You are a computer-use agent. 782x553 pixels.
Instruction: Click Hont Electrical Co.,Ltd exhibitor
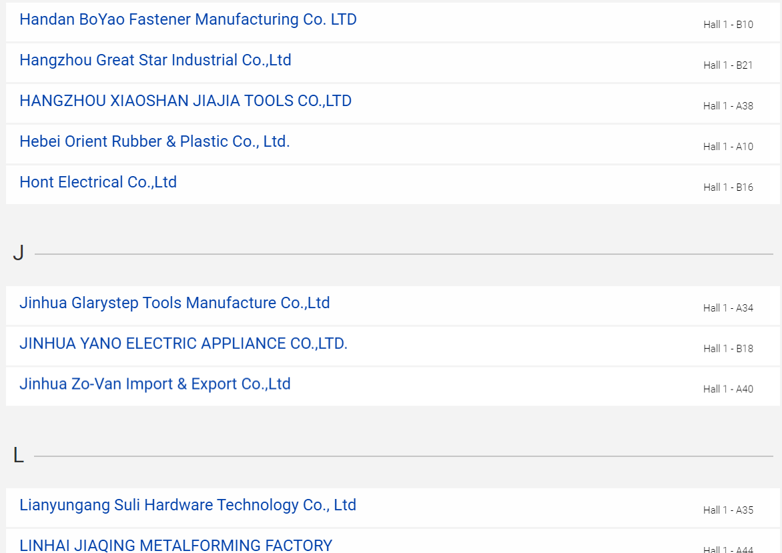point(98,182)
